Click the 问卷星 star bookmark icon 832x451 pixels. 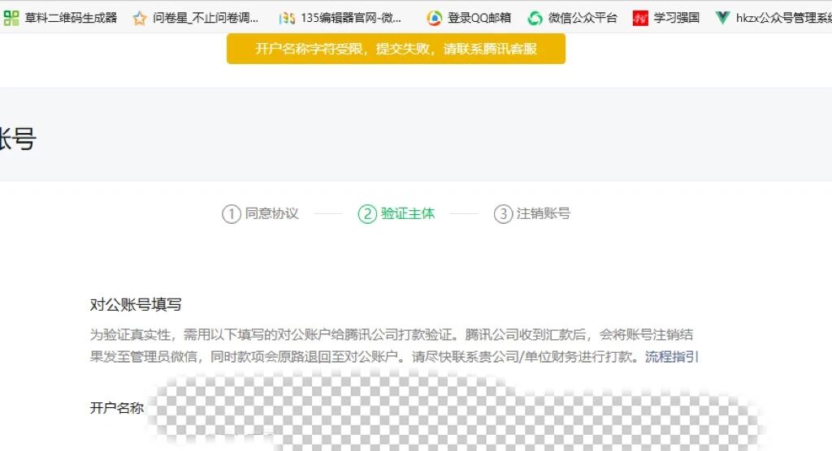pyautogui.click(x=140, y=19)
